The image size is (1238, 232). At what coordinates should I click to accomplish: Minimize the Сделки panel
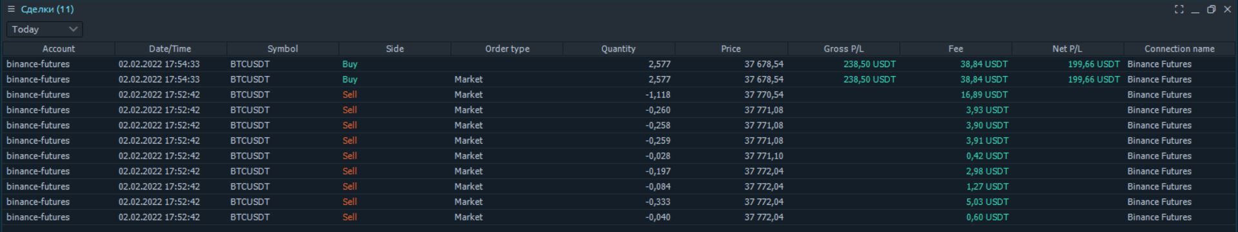(x=1195, y=9)
